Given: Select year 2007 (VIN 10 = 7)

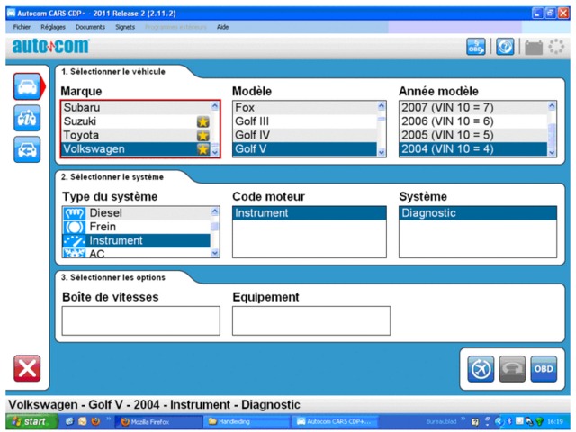Looking at the screenshot, I should (x=473, y=108).
